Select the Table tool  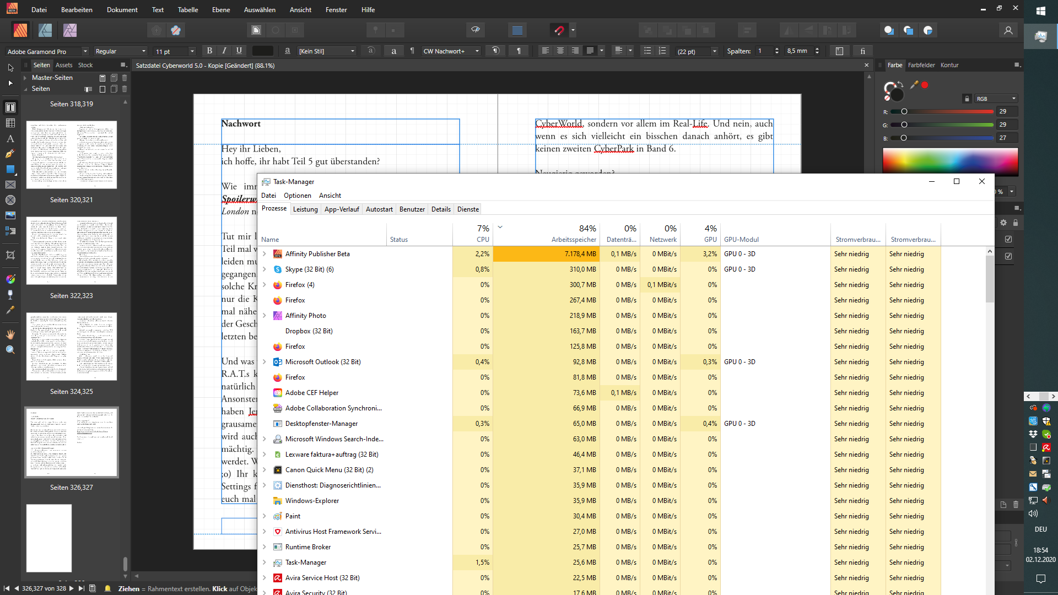tap(10, 123)
